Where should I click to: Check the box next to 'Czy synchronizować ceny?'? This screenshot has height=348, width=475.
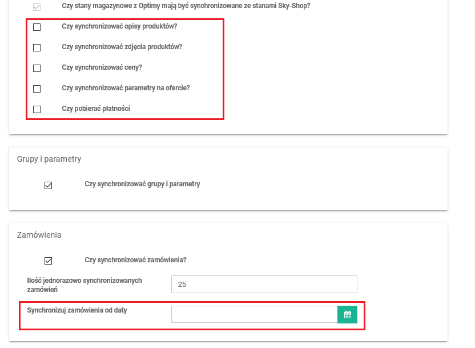(37, 68)
